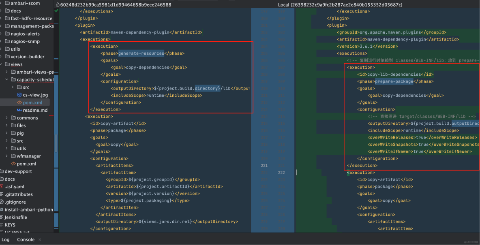The height and width of the screenshot is (245, 480).
Task: Click the XML icon of selected pom.xml
Action: [19, 102]
